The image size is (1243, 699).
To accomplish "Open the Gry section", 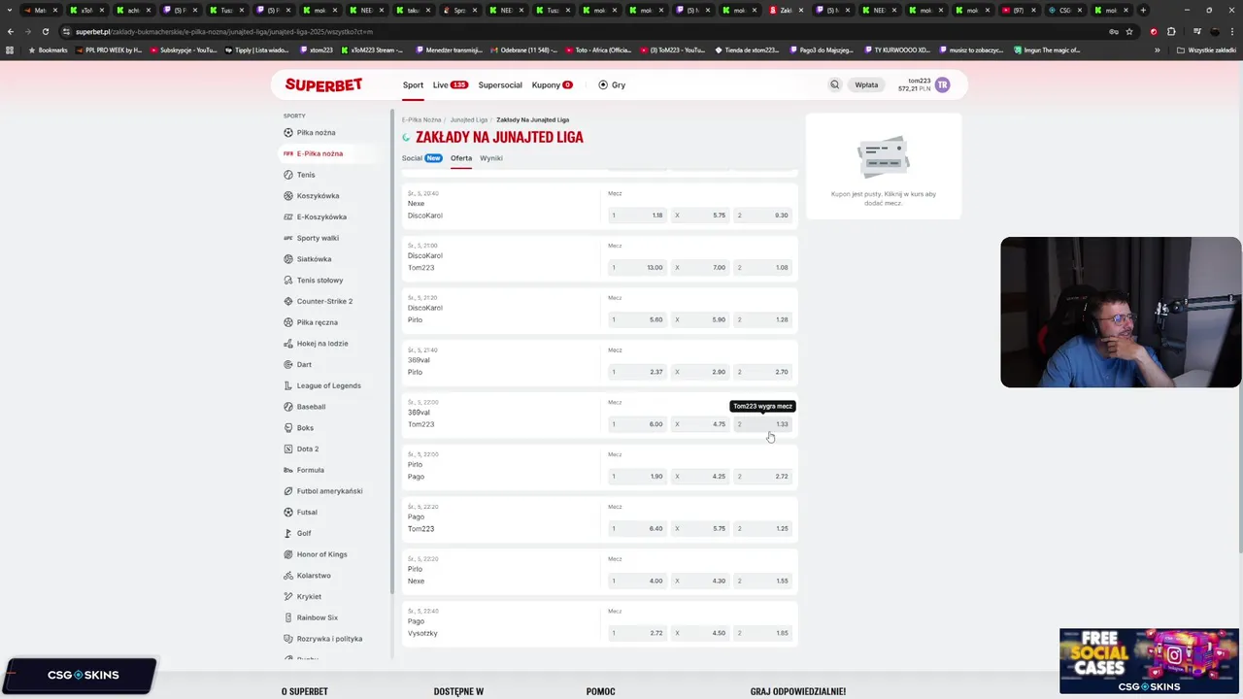I will 612,84.
